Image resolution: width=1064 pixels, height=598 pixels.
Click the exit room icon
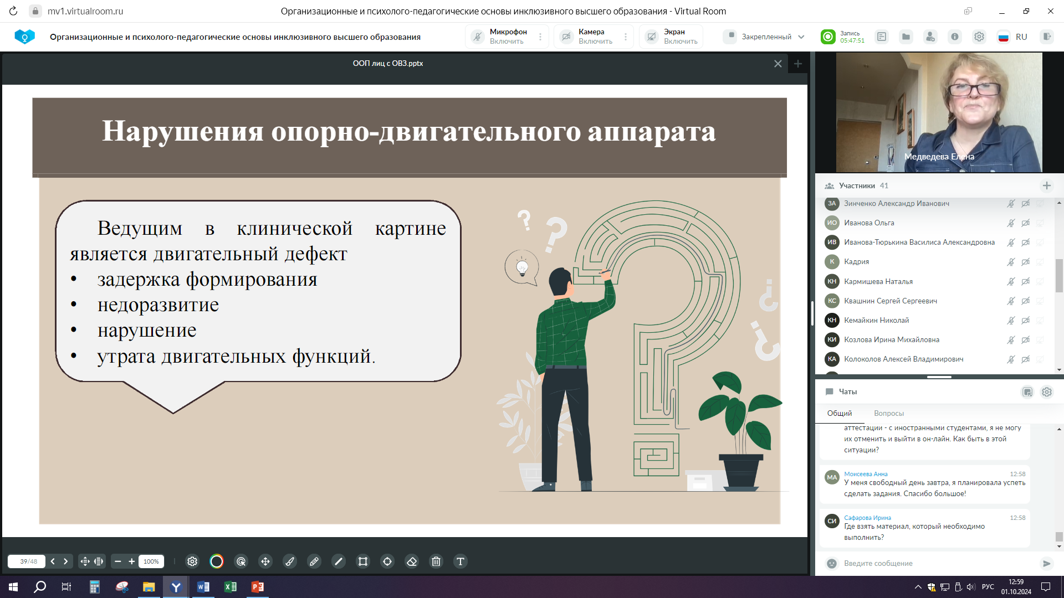click(x=1046, y=37)
